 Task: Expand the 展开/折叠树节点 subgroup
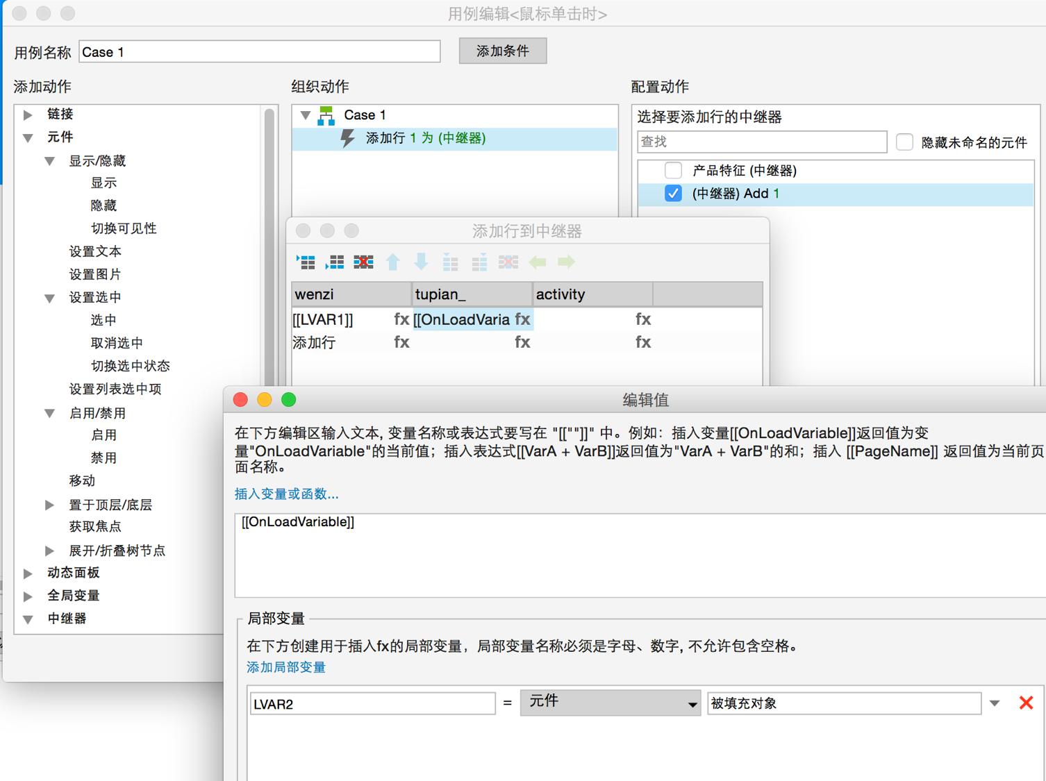tap(49, 551)
